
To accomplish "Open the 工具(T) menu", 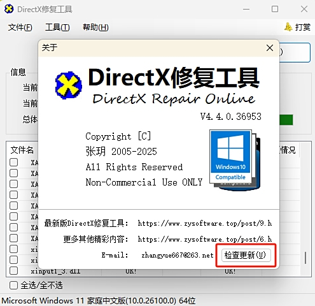I will (57, 27).
